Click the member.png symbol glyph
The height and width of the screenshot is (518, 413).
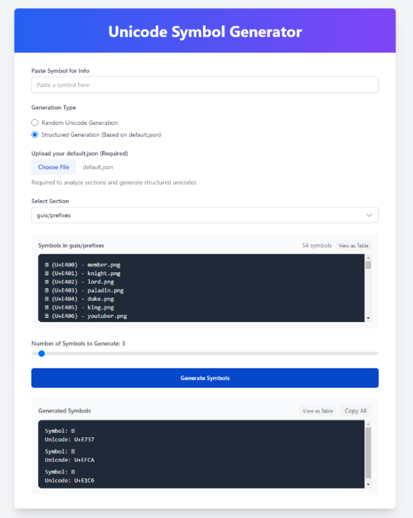click(47, 264)
